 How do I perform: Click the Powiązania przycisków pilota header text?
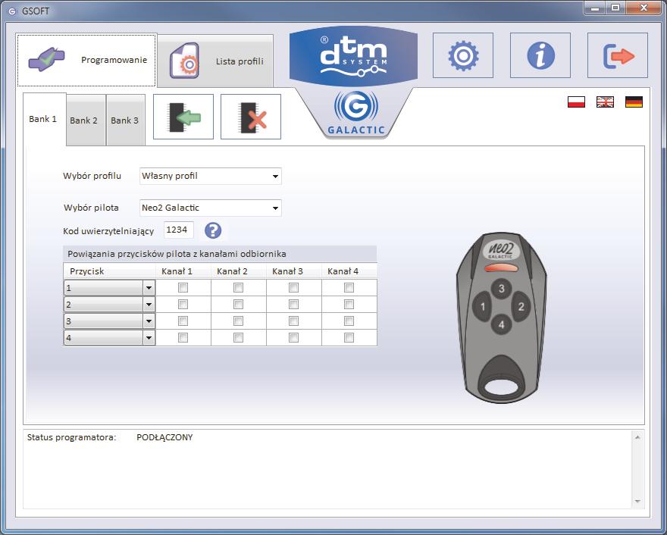(177, 254)
